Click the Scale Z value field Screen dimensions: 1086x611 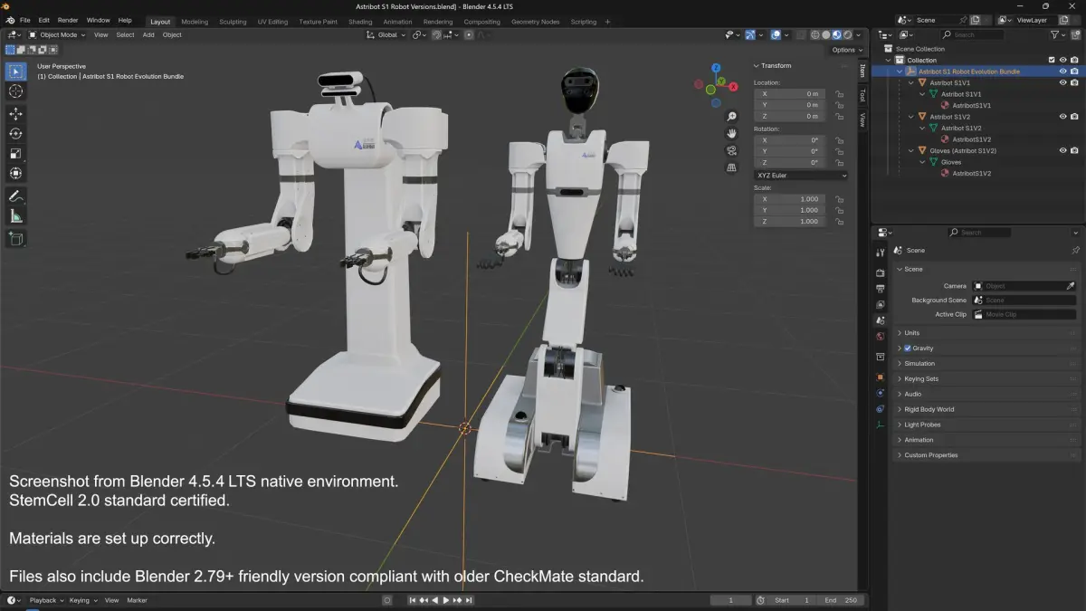(789, 221)
